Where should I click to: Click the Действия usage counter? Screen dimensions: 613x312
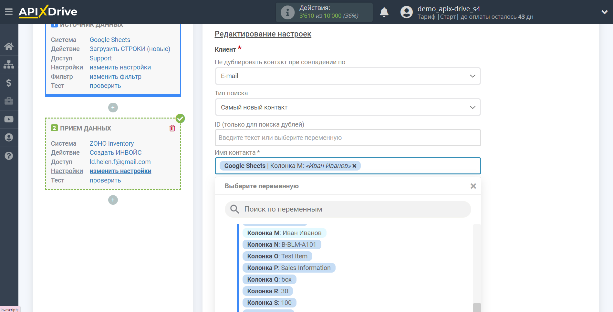click(x=324, y=12)
